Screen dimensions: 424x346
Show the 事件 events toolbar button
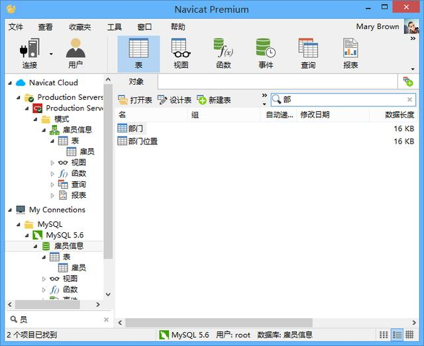click(x=266, y=54)
